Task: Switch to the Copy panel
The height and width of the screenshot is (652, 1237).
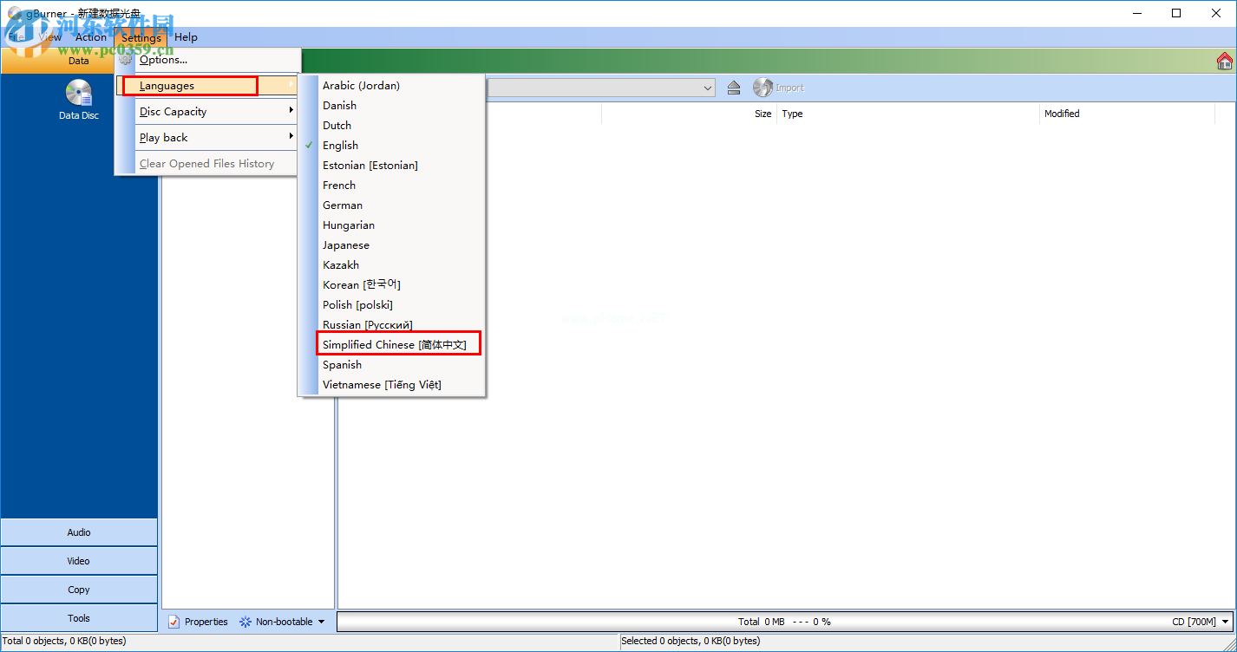Action: pyautogui.click(x=79, y=590)
